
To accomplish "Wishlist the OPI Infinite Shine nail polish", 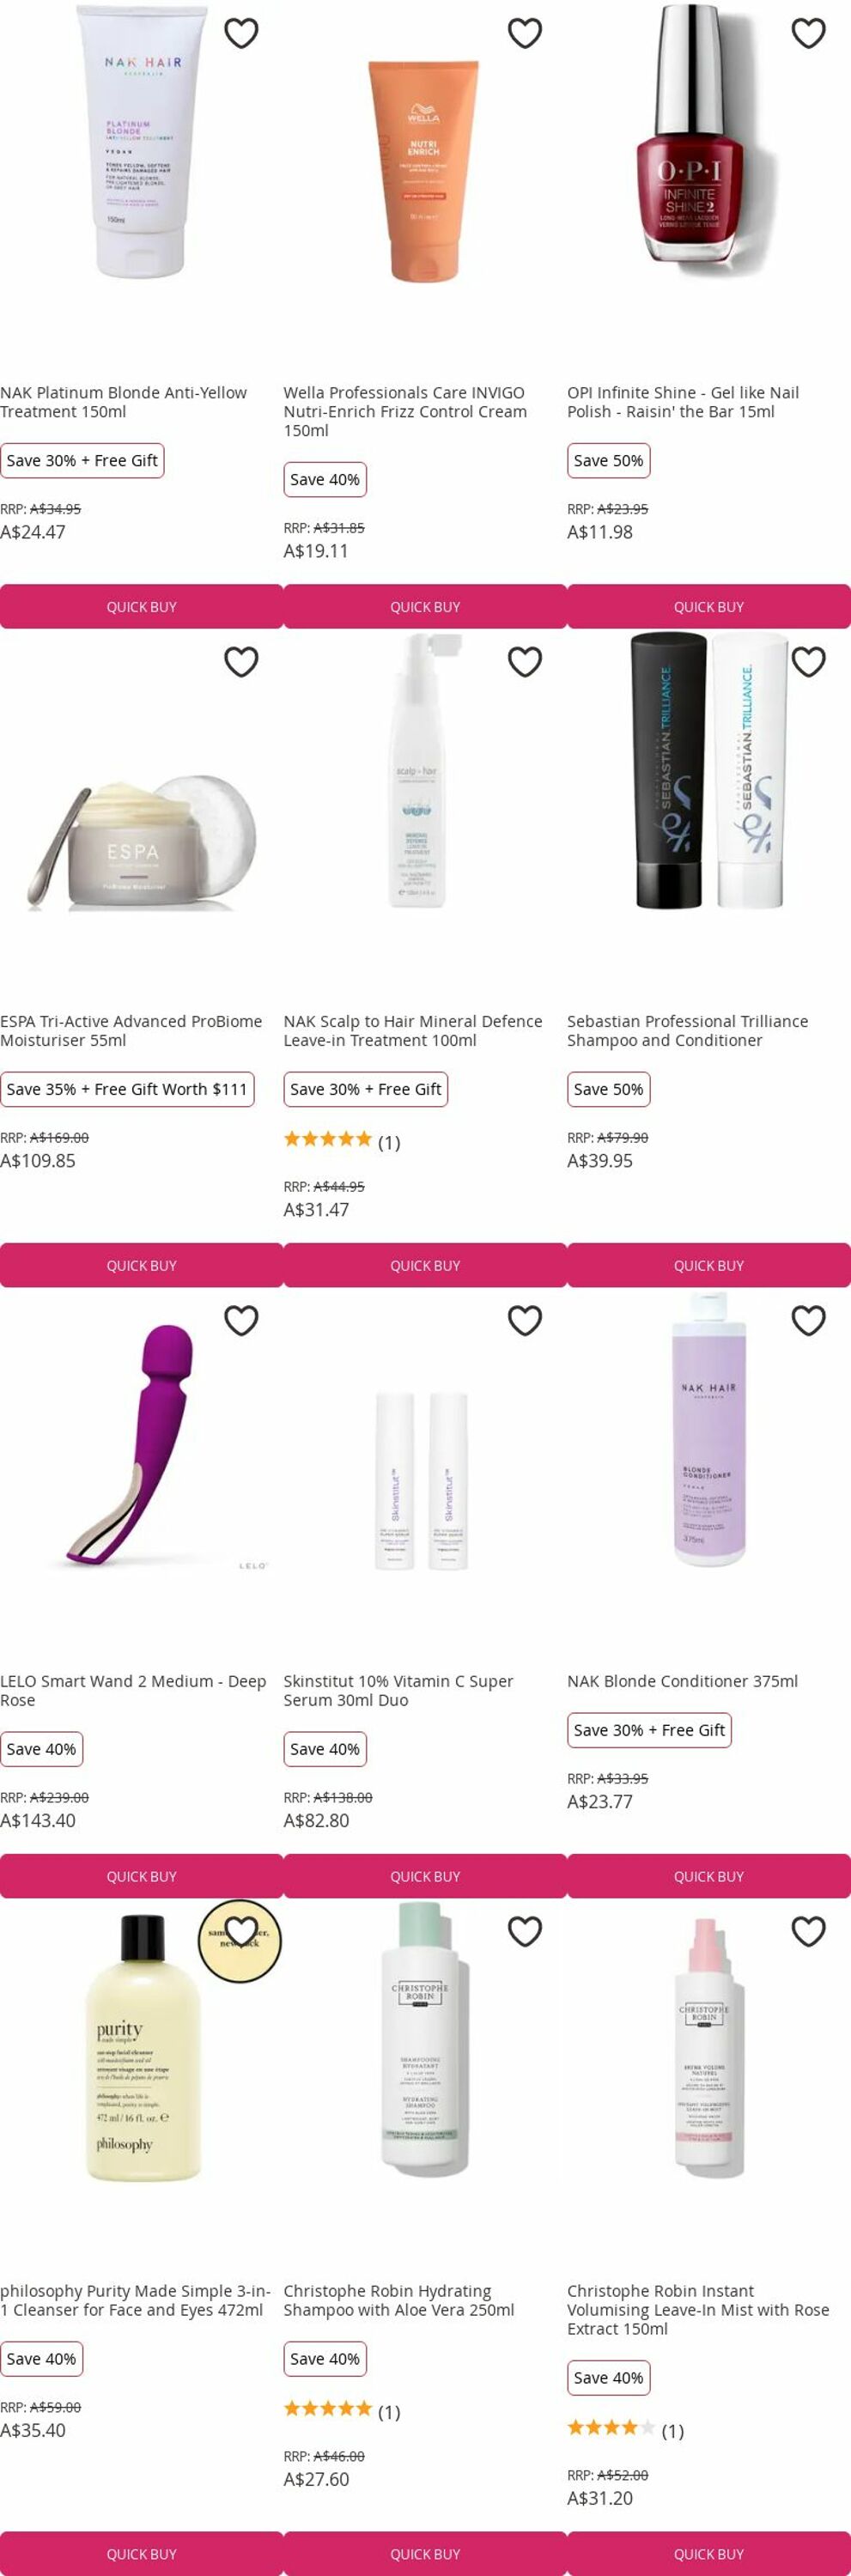I will [x=808, y=33].
